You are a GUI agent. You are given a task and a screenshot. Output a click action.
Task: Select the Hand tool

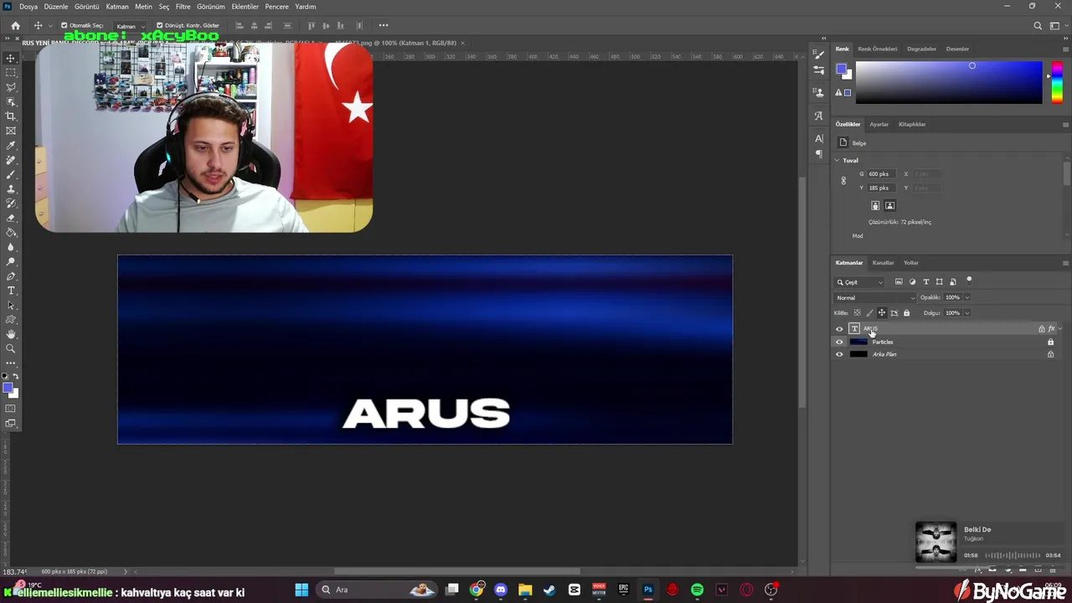(x=11, y=334)
